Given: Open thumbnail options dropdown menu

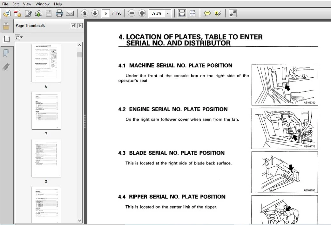Looking at the screenshot, I should tap(18, 37).
